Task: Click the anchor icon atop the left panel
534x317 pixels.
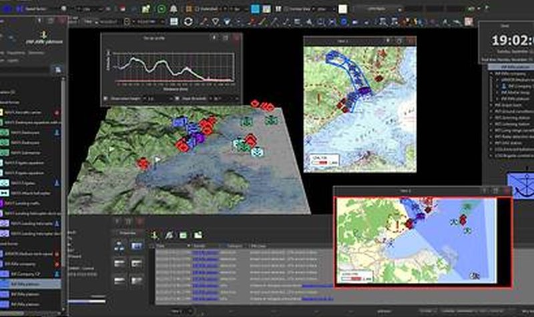Action: pyautogui.click(x=43, y=35)
